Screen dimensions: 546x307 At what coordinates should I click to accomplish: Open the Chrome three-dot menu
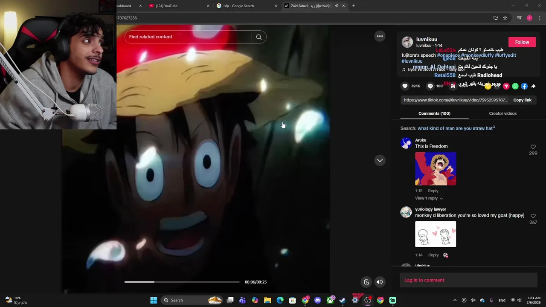(x=540, y=18)
